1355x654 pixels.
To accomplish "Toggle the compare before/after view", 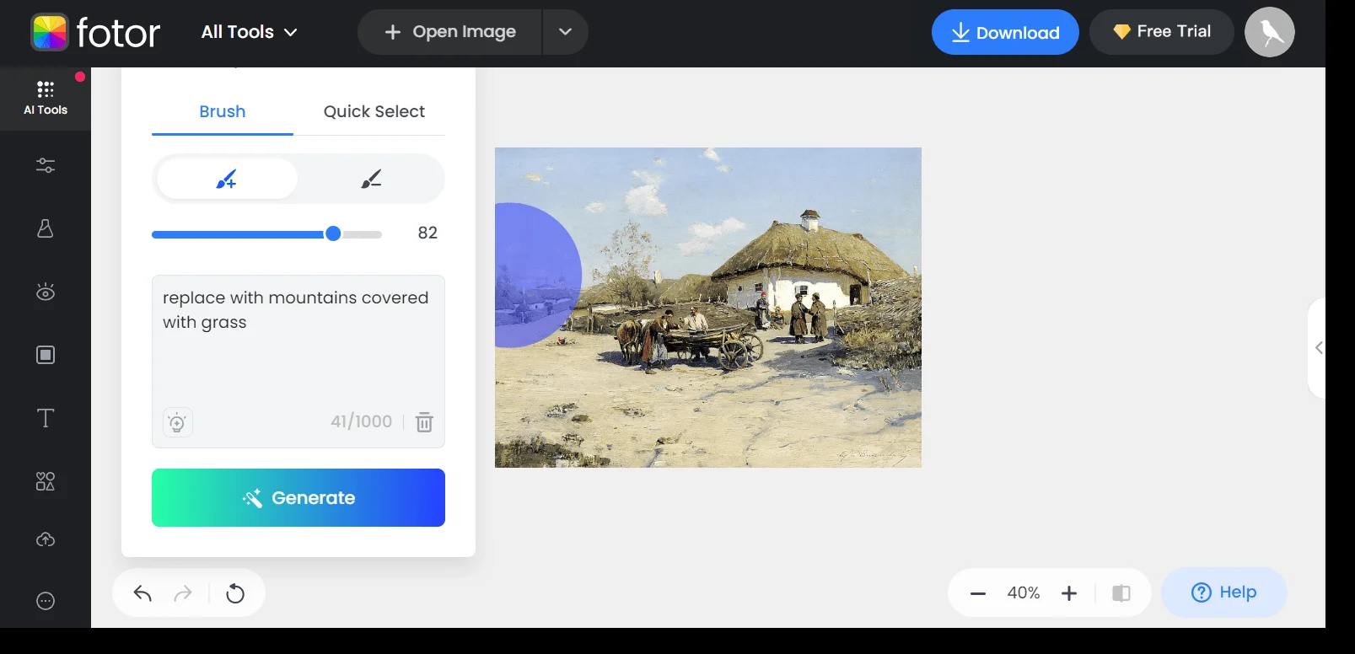I will (x=1121, y=593).
